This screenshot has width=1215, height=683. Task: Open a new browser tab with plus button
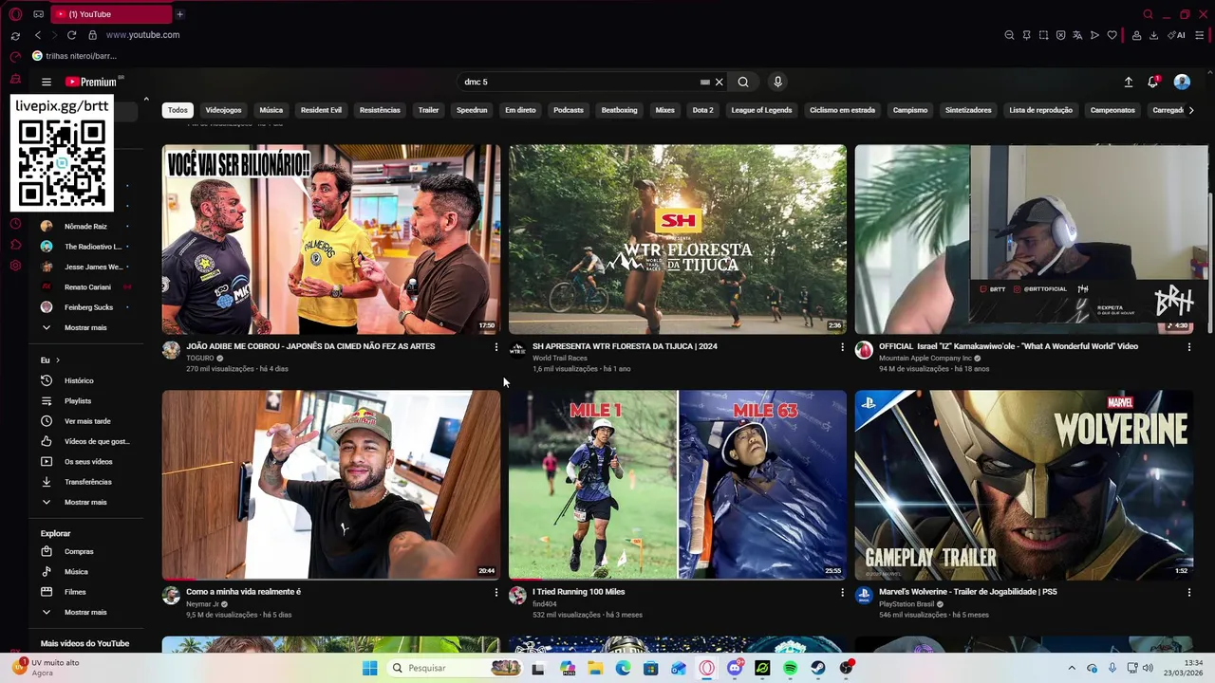[179, 14]
